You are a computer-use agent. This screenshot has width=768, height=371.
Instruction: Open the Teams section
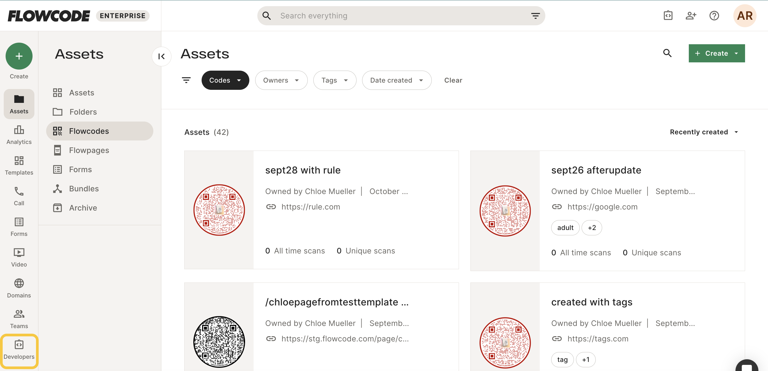[19, 319]
